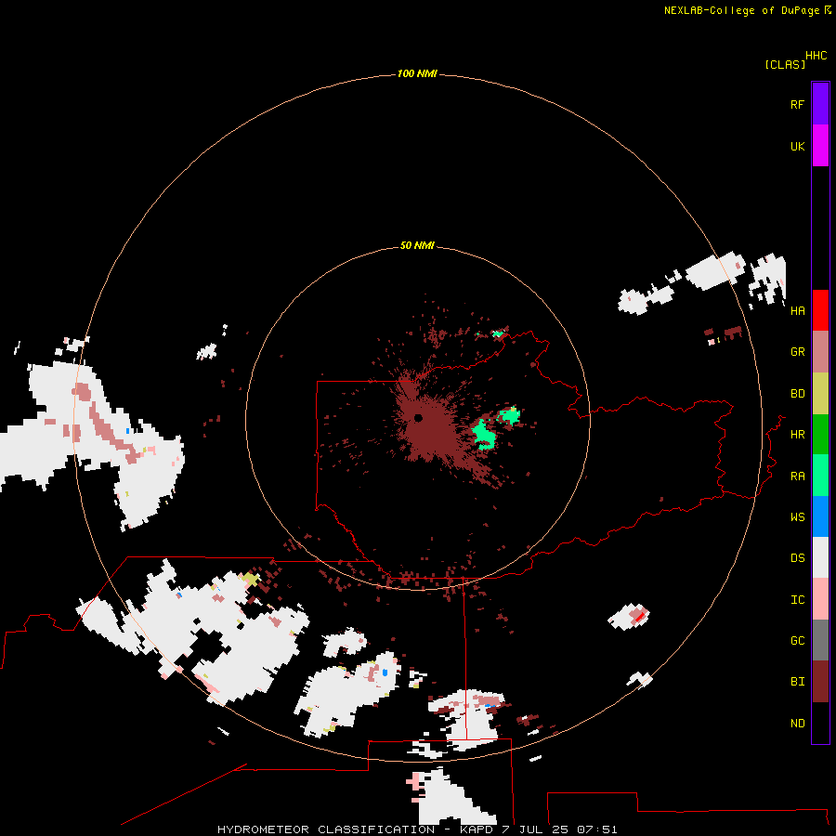Click the 'UK' legend label
This screenshot has height=836, width=836.
797,146
